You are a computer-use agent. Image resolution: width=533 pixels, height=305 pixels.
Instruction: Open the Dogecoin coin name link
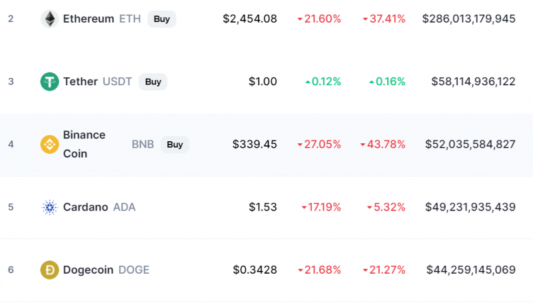(x=89, y=270)
